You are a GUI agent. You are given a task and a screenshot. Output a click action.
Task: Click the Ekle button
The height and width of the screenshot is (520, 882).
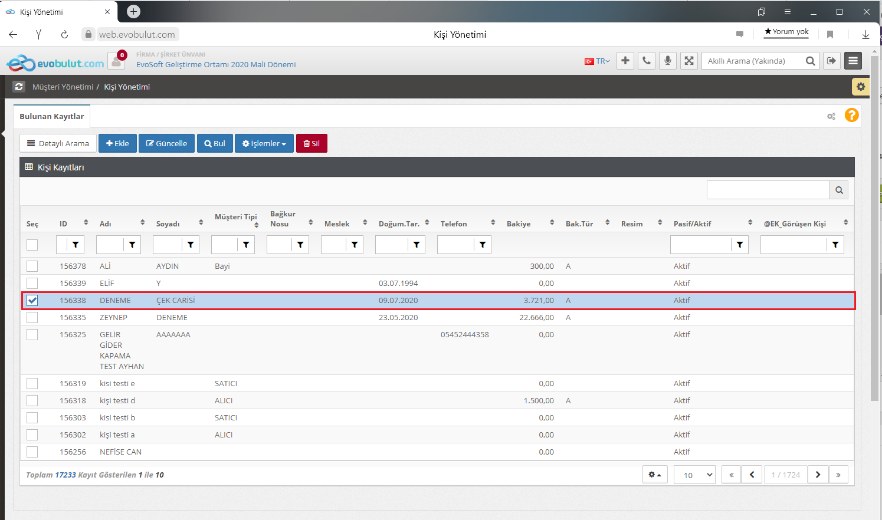click(117, 143)
